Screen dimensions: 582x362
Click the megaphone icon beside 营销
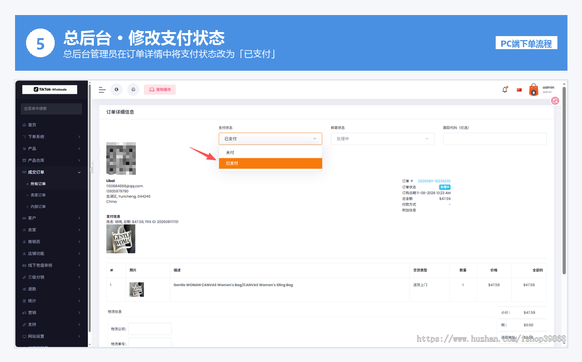(24, 313)
